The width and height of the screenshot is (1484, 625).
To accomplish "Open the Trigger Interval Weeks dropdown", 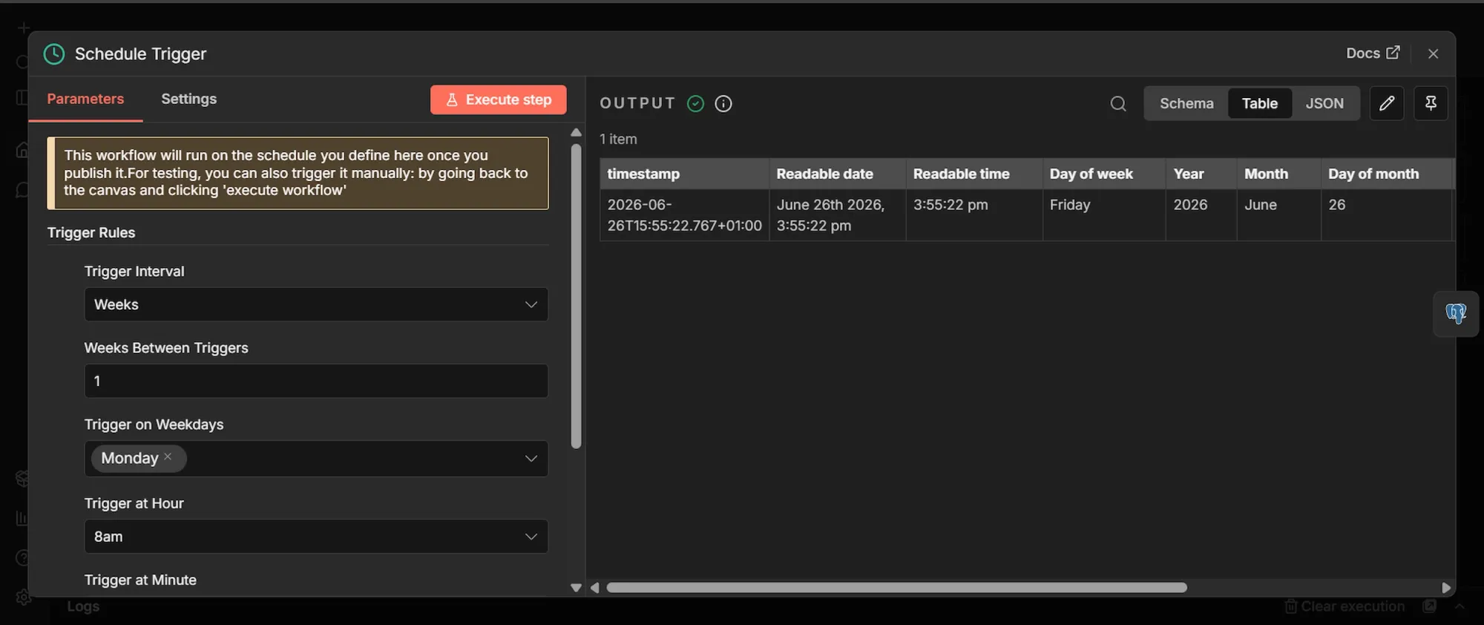I will tap(316, 304).
